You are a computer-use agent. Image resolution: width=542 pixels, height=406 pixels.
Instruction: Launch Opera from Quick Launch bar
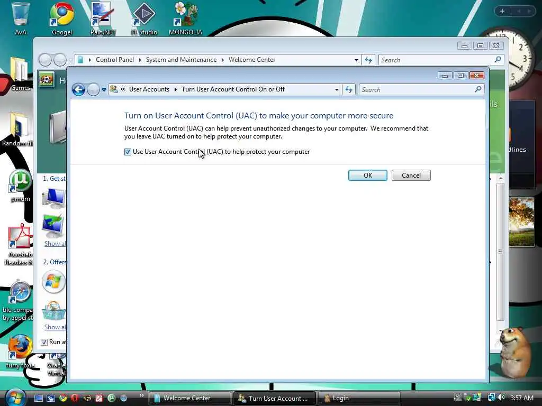point(75,398)
